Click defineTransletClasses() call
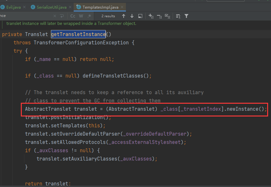The image size is (271, 187). pyautogui.click(x=116, y=76)
